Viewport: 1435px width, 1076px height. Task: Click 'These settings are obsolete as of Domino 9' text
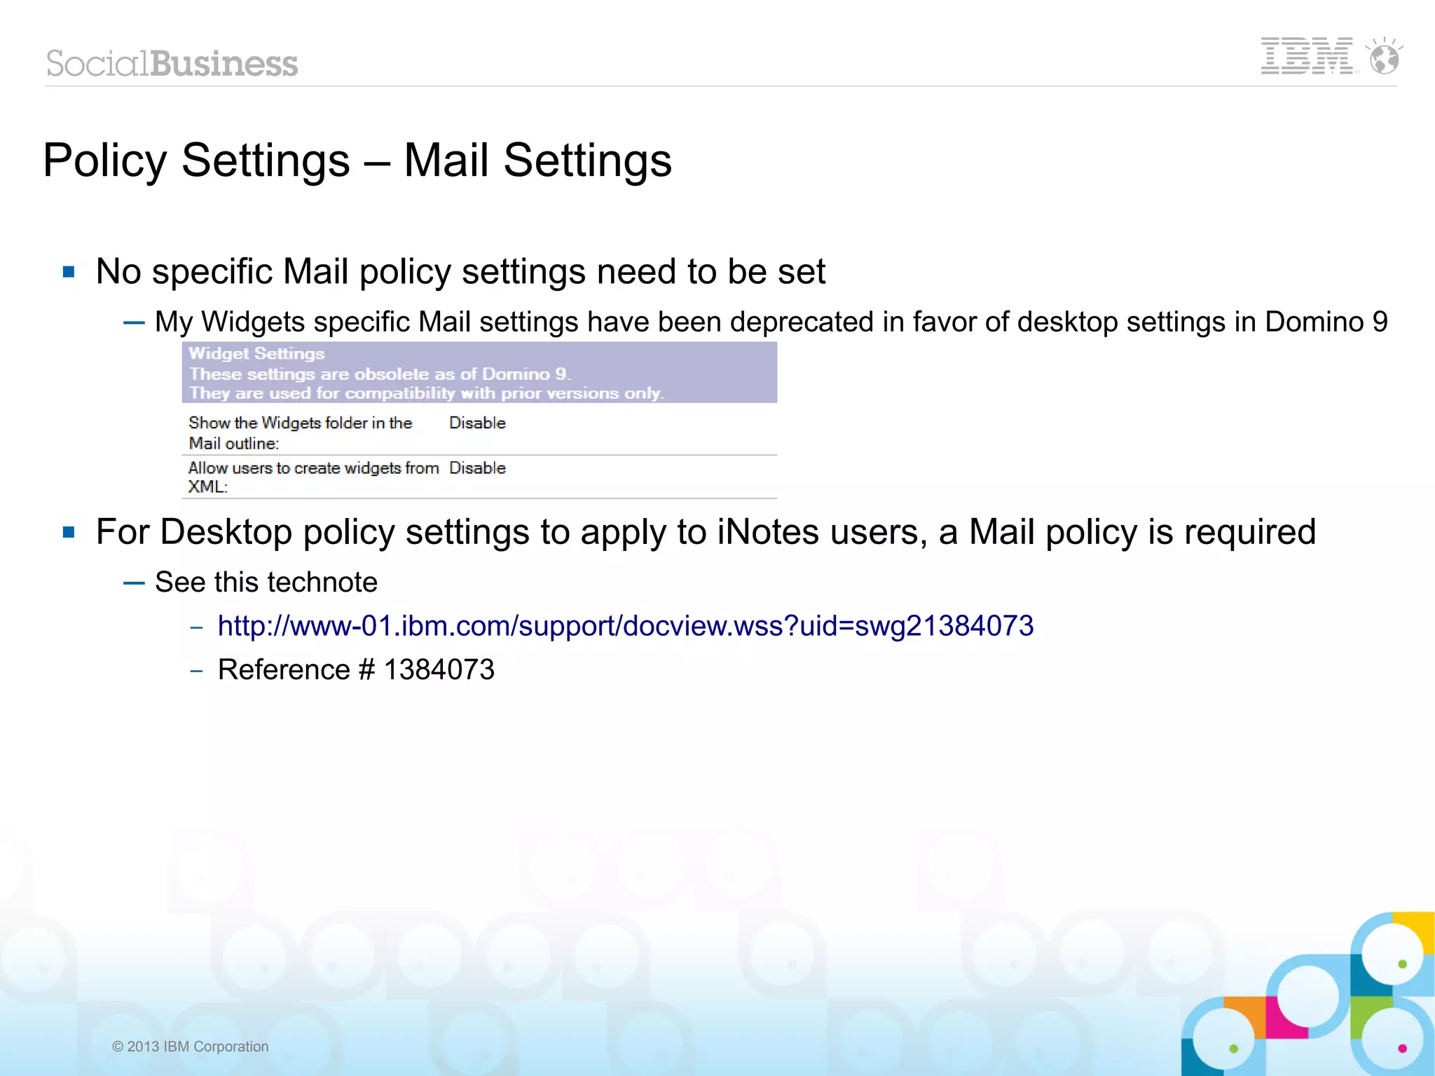(x=380, y=374)
